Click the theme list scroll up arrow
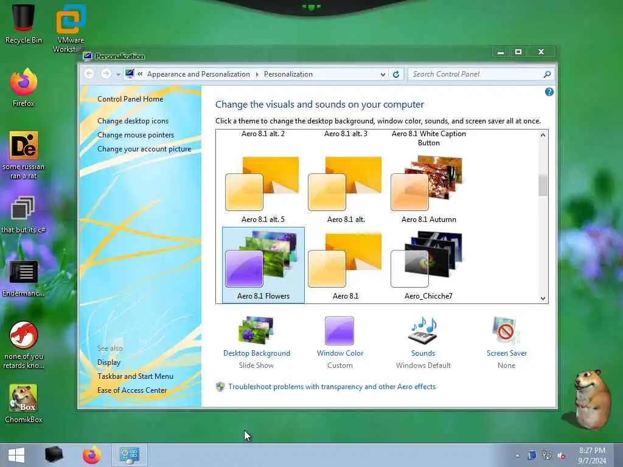 543,135
